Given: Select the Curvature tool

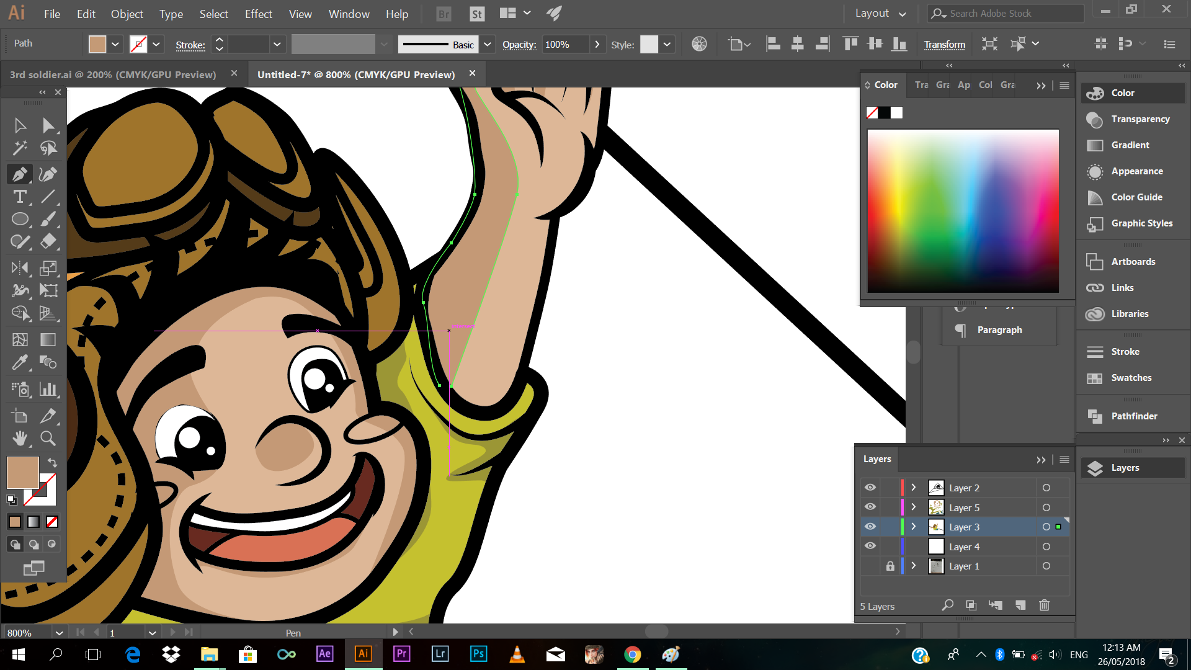Looking at the screenshot, I should point(48,174).
